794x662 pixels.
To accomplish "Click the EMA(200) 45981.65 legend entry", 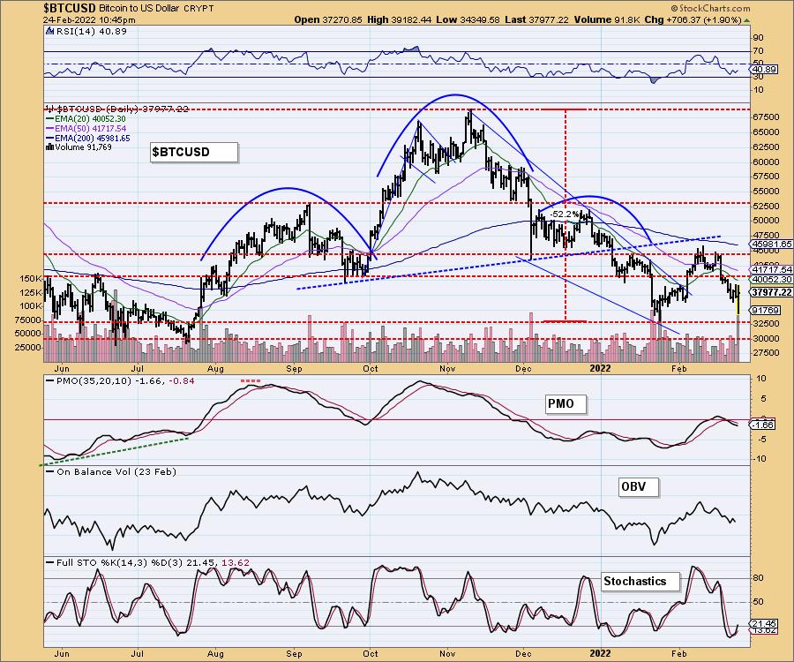I will tap(92, 139).
